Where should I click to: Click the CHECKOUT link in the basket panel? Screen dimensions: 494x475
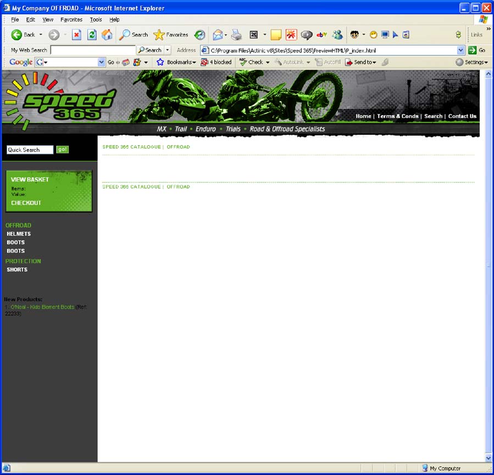tap(26, 203)
